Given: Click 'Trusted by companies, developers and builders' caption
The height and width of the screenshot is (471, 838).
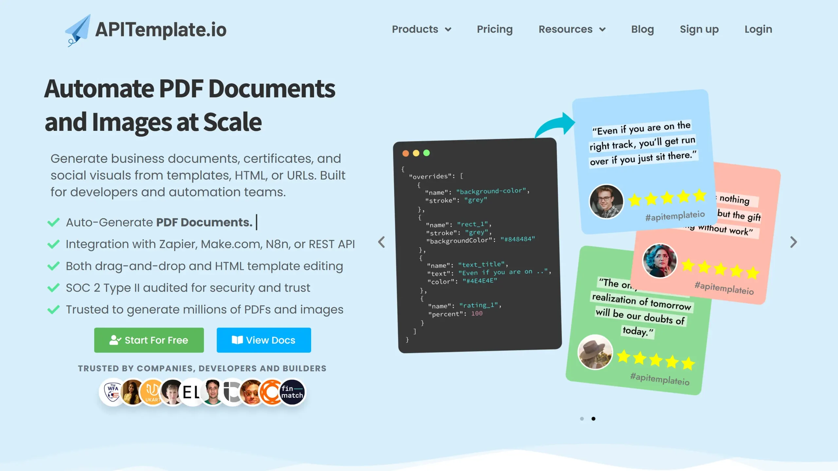Looking at the screenshot, I should [202, 368].
